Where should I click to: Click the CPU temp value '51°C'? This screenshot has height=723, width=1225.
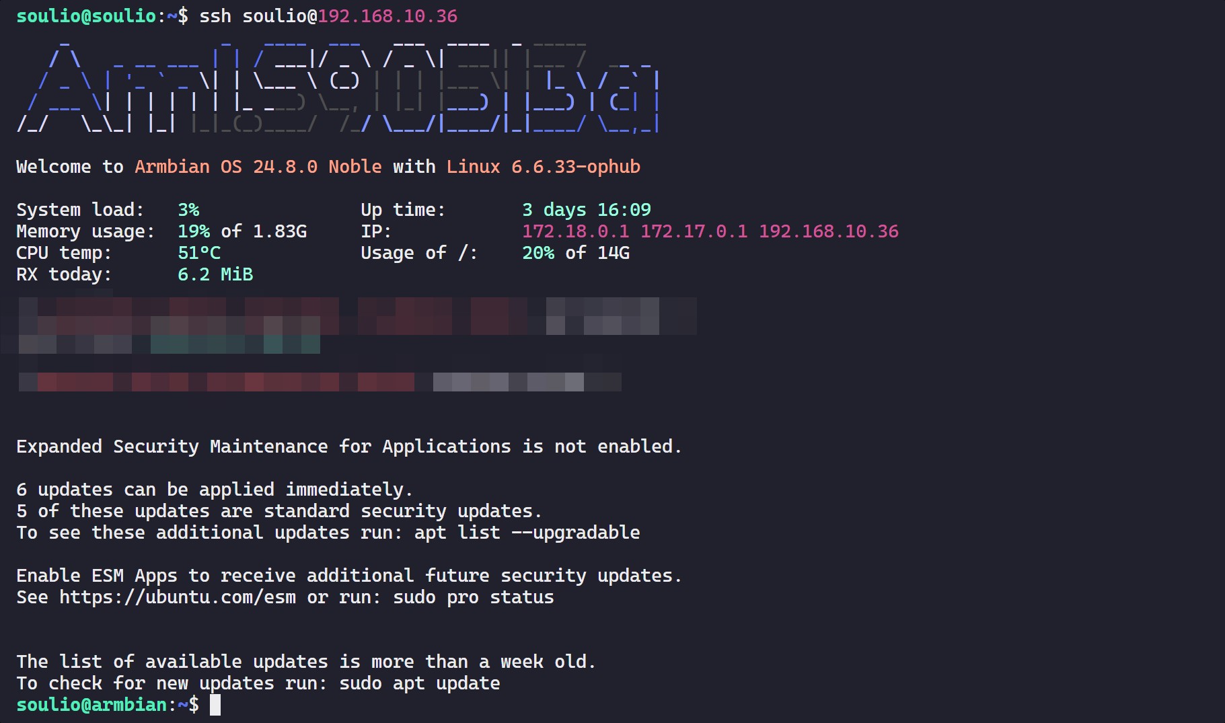[199, 253]
